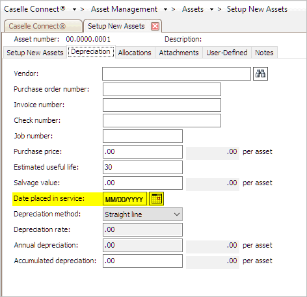Click the Purchase price field
Image resolution: width=307 pixels, height=297 pixels.
pyautogui.click(x=142, y=151)
